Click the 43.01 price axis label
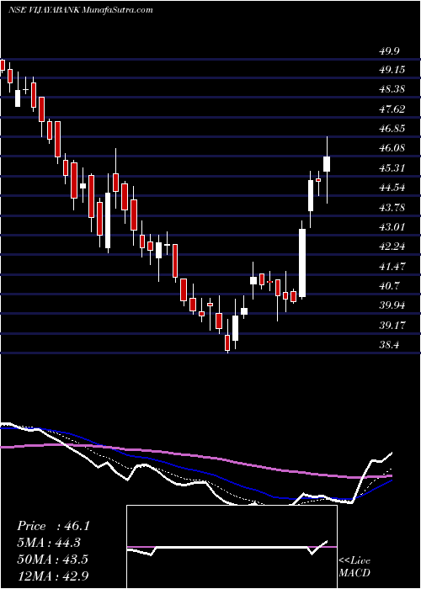Screen dimensions: 421x589 coord(393,227)
